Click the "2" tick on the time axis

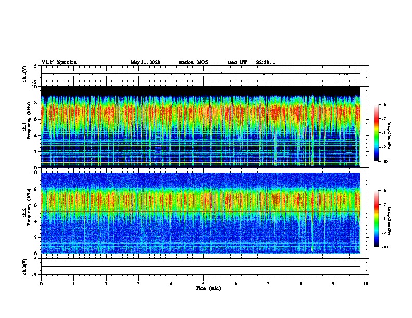[106, 284]
